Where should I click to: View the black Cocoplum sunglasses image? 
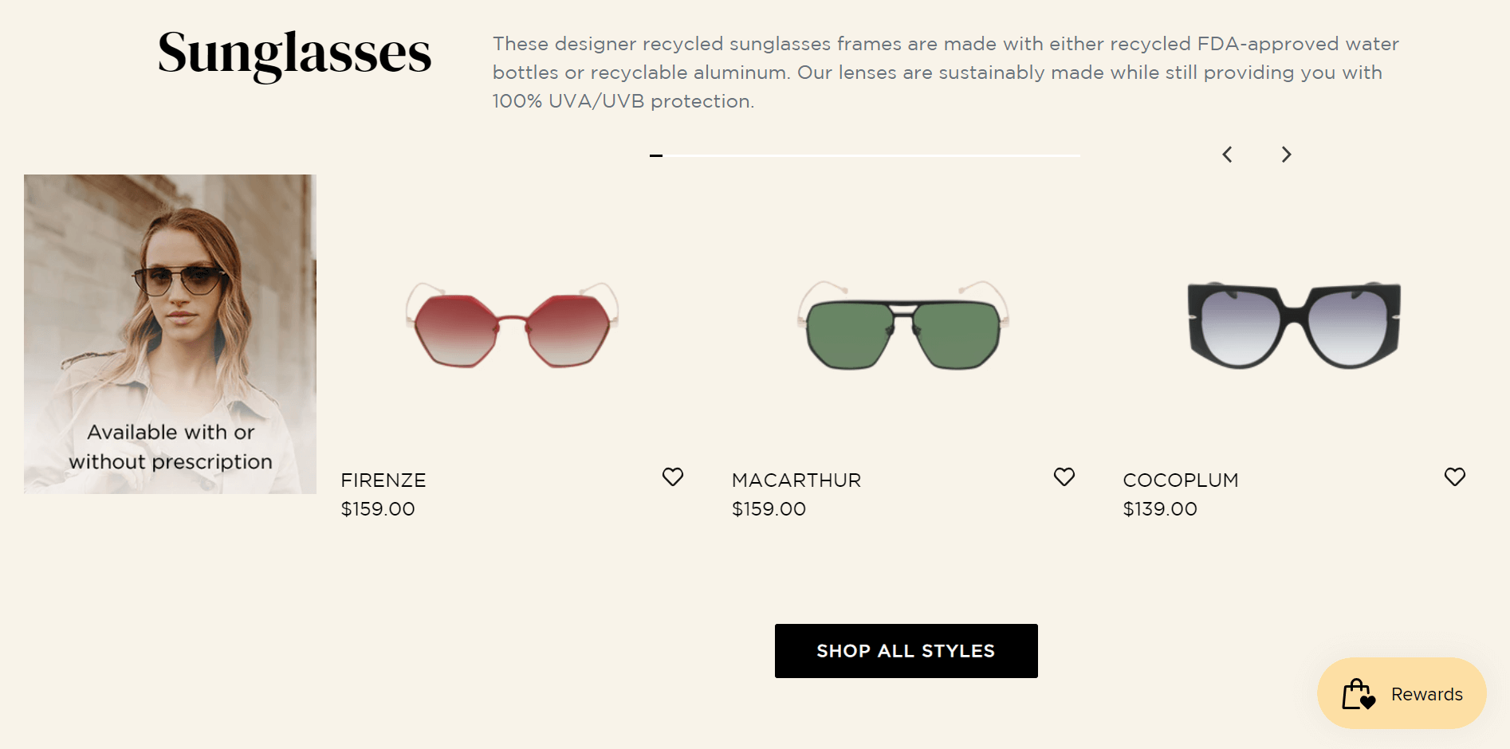tap(1294, 325)
